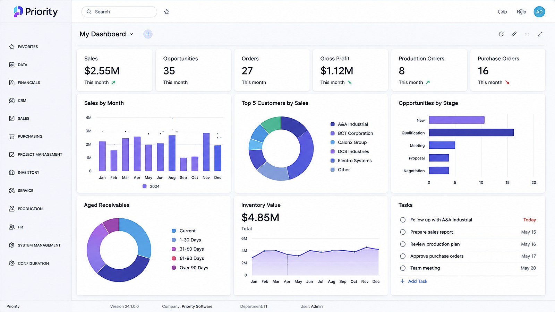Go to the HR sidebar item
This screenshot has height=312, width=555.
tap(16, 227)
